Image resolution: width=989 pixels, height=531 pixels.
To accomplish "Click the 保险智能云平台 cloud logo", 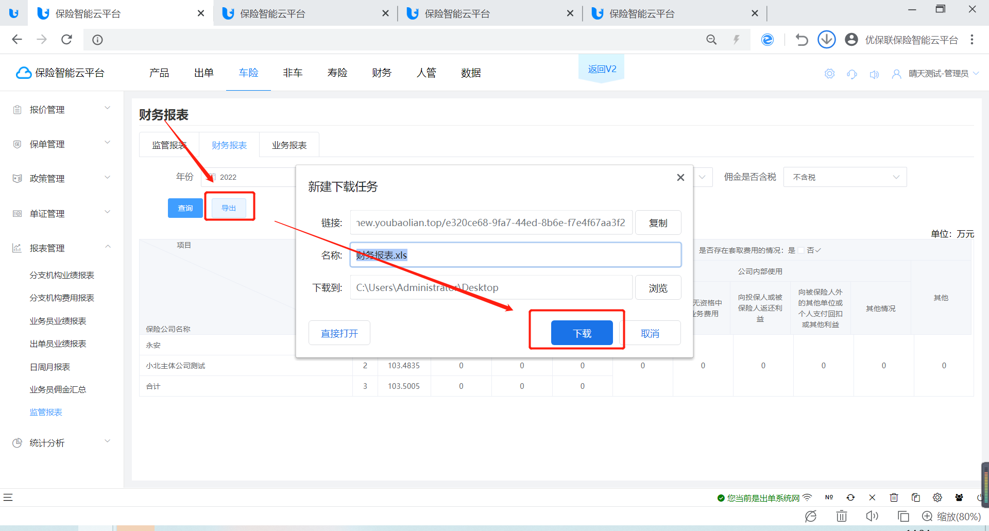I will tap(60, 73).
